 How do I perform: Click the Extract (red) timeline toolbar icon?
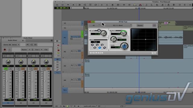140,5
